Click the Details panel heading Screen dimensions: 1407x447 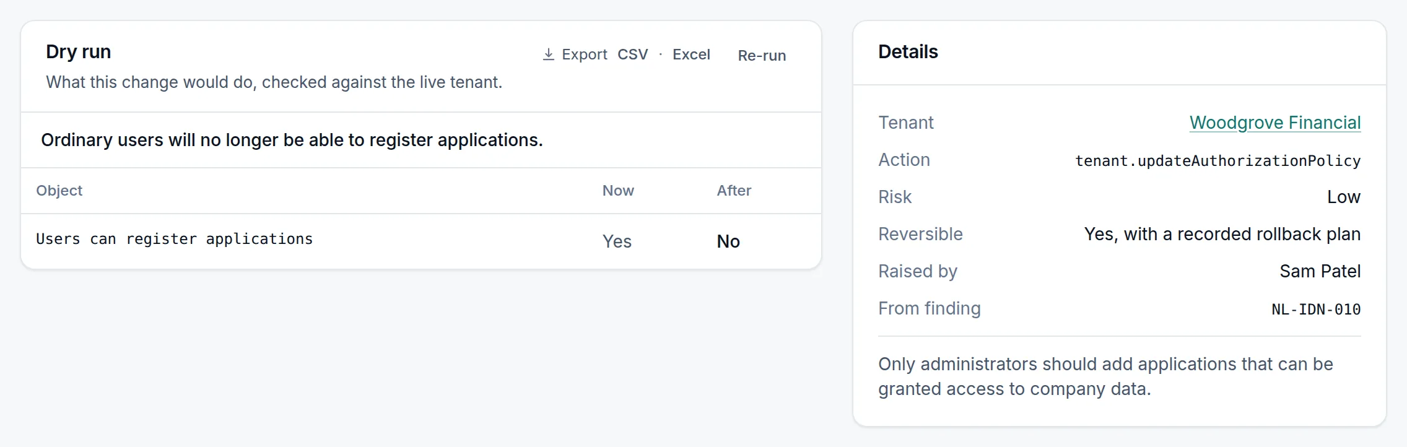coord(908,51)
